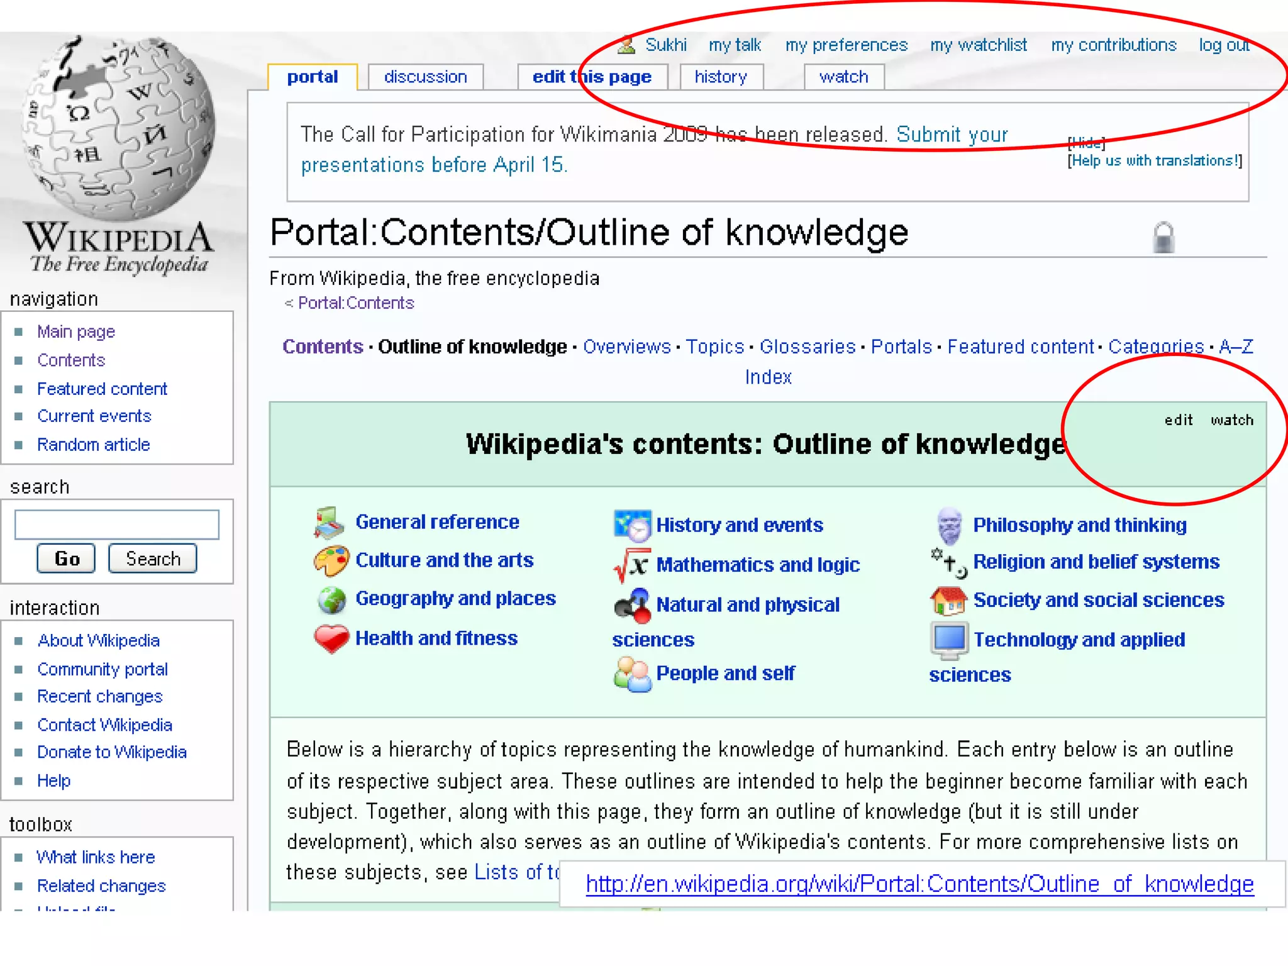Viewport: 1288px width, 966px height.
Task: Switch to the edit this page tab
Action: click(591, 77)
